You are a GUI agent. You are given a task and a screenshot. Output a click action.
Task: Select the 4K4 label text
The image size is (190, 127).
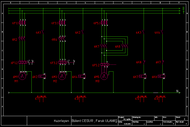click(x=157, y=32)
